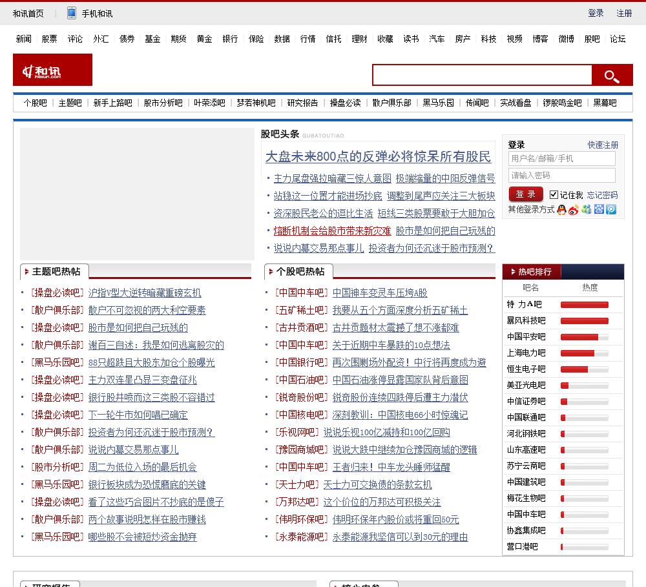Open post 中国神车变灵车压垮A股
This screenshot has width=646, height=587.
point(380,293)
